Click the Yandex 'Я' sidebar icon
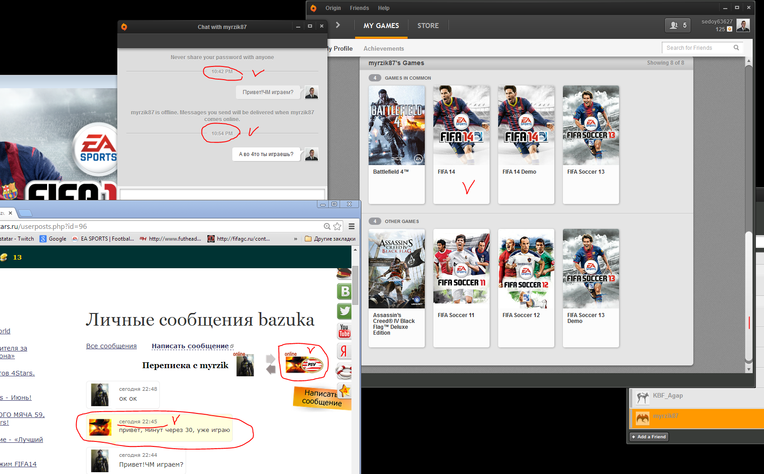 tap(344, 351)
